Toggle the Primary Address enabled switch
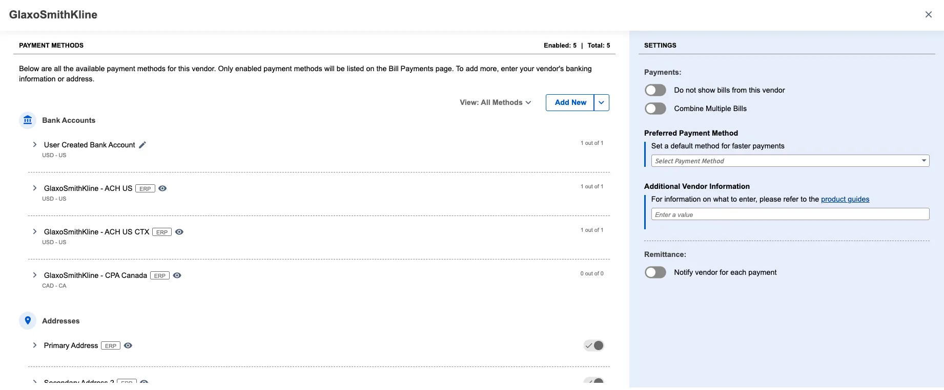Screen dimensions: 944x390 tap(594, 345)
